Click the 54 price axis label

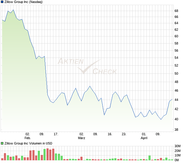pyautogui.click(x=176, y=58)
